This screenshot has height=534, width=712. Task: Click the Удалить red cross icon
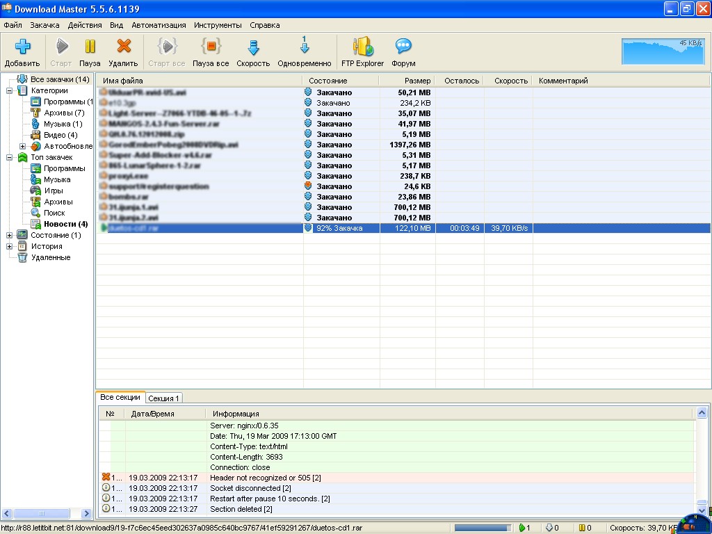tap(124, 47)
